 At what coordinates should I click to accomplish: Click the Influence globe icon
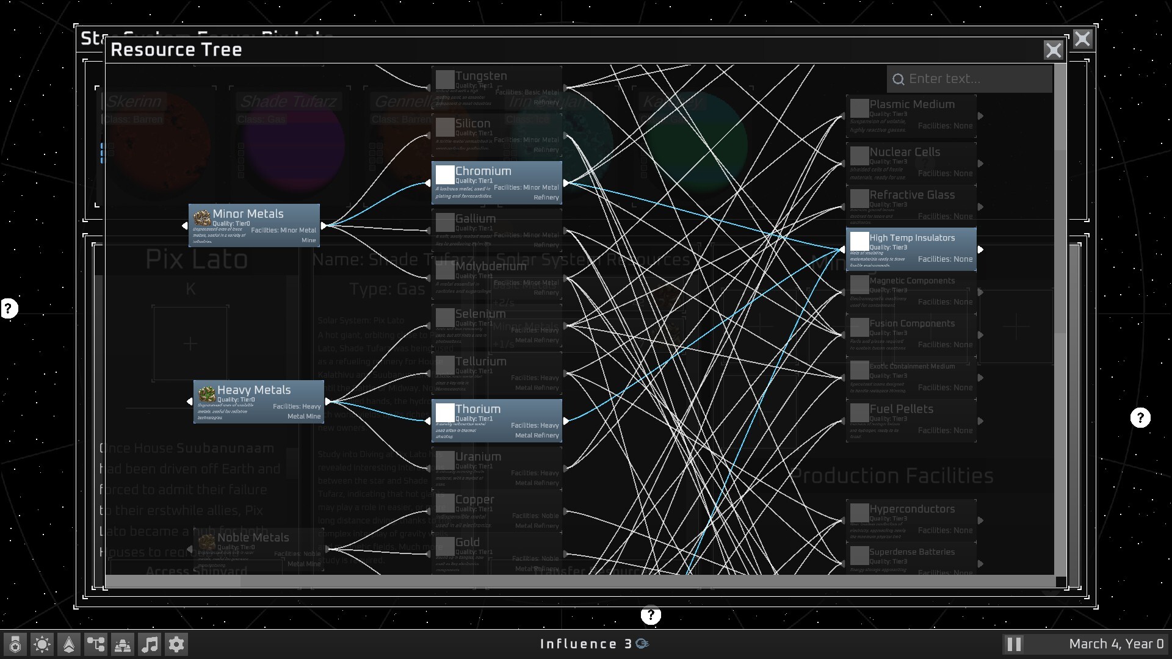(x=642, y=643)
